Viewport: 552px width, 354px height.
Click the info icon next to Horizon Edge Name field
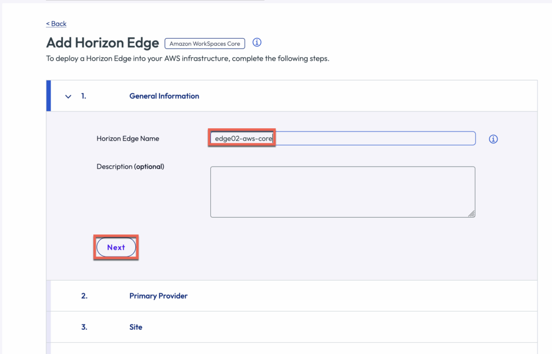tap(493, 139)
